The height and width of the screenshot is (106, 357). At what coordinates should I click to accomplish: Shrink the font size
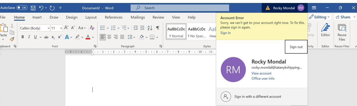73,28
